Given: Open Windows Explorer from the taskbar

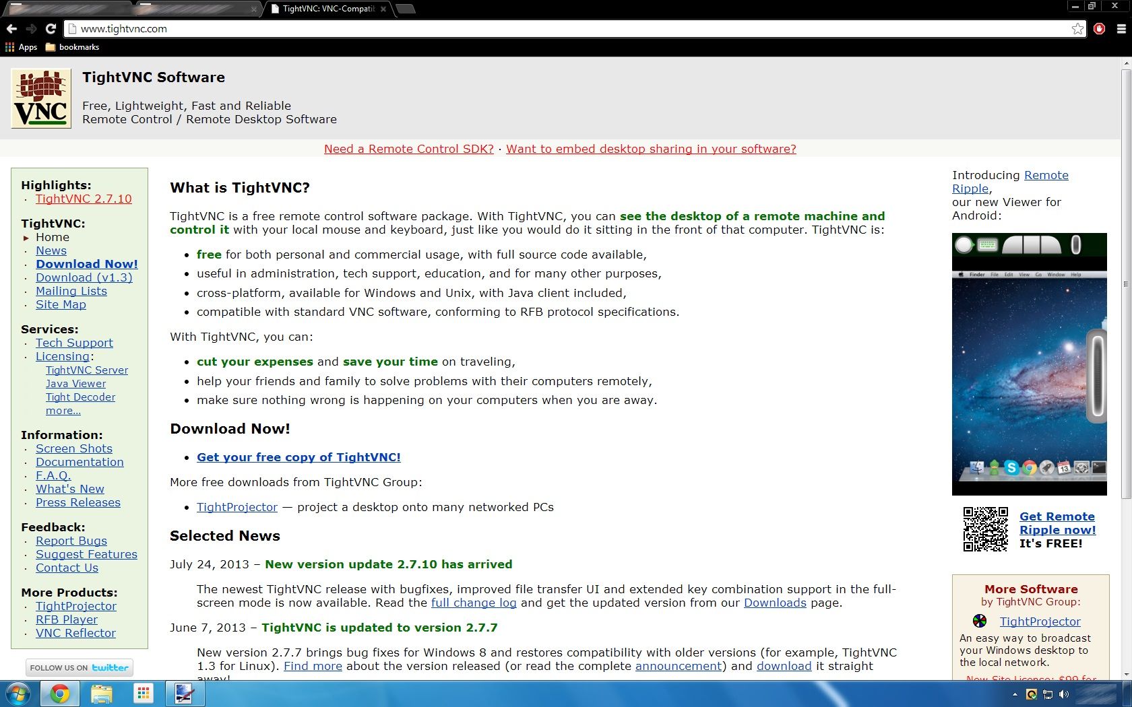Looking at the screenshot, I should [x=102, y=694].
